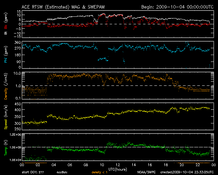Click the "NOAA/SWPC" credit text
218x175 pixels.
coord(146,172)
